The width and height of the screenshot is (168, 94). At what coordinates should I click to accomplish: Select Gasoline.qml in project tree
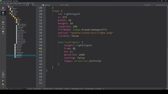coord(18,46)
